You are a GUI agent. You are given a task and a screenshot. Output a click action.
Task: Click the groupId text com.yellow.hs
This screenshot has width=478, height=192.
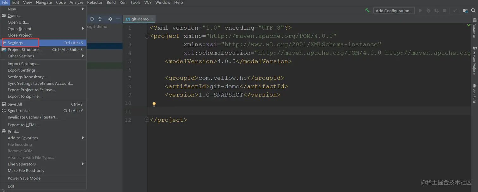pos(223,78)
